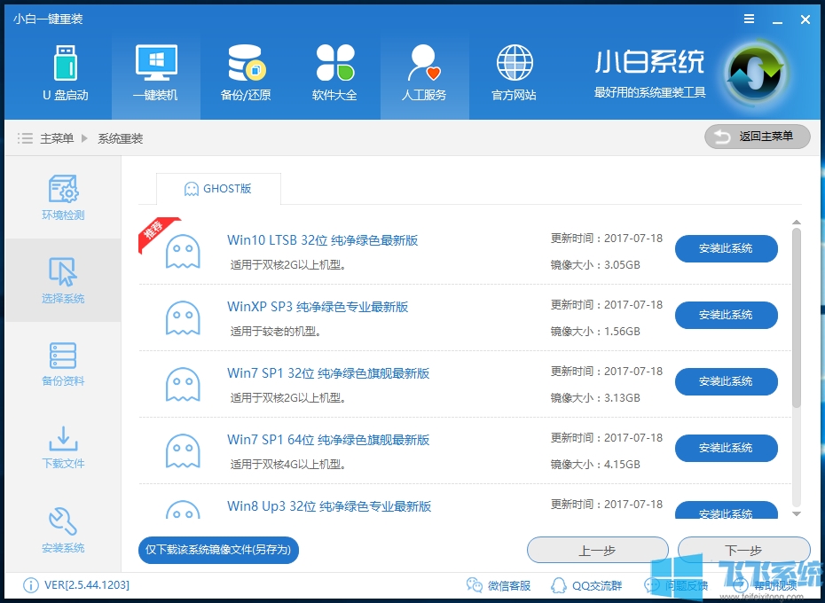The width and height of the screenshot is (825, 603).
Task: Click 返回主菜单 to go back
Action: 756,137
